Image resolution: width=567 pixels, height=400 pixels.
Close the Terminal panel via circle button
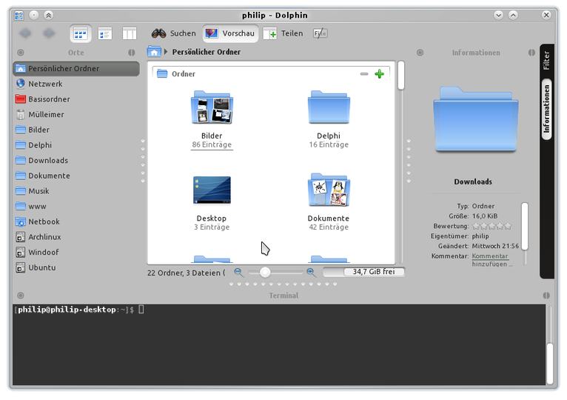[x=21, y=296]
